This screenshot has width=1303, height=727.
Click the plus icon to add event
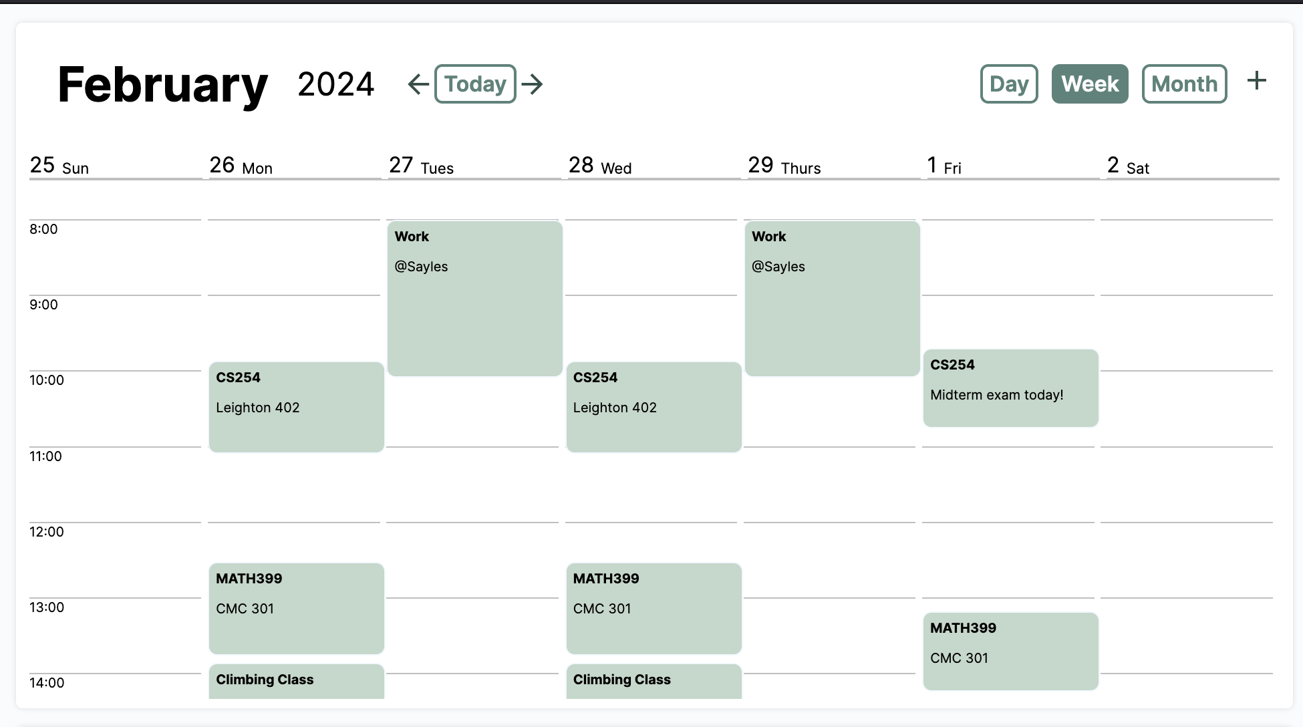click(x=1256, y=81)
